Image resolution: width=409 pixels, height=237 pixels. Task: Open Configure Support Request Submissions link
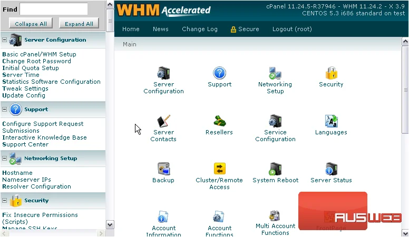[x=43, y=127]
